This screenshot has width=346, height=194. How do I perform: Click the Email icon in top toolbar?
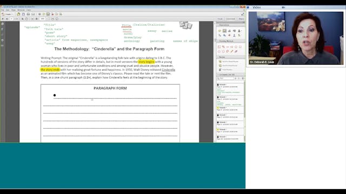click(x=33, y=14)
